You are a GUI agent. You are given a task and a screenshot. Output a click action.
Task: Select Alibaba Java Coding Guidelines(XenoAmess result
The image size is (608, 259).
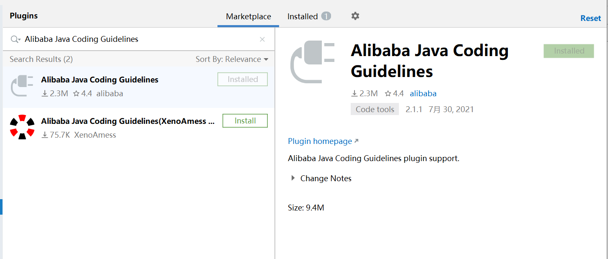(139, 128)
